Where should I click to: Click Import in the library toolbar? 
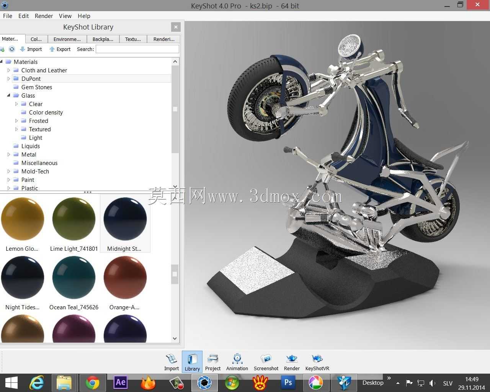(x=31, y=49)
